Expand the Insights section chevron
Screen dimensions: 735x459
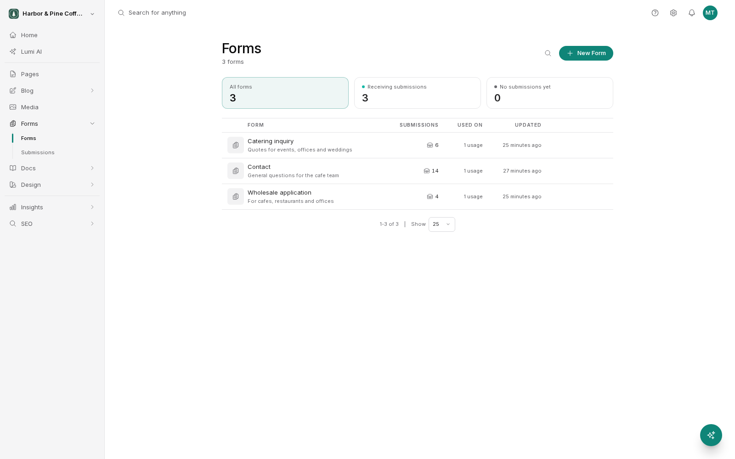92,207
